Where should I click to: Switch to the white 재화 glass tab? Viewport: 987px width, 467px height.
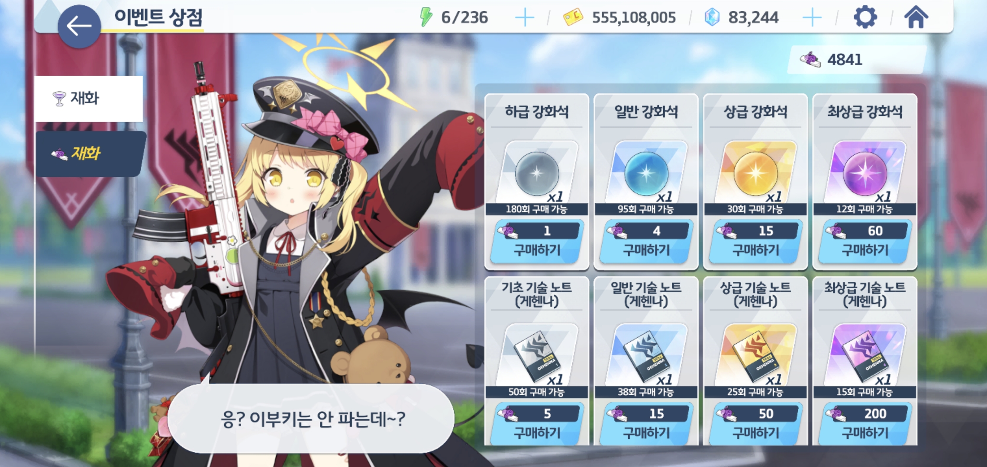click(89, 99)
